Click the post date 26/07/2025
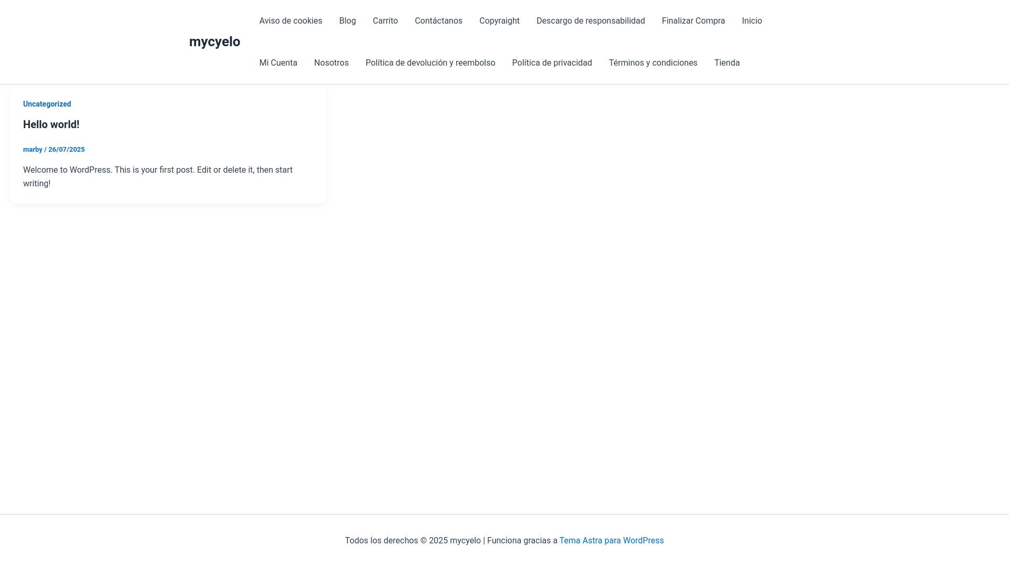Screen dimensions: 1009x567 pos(66,150)
